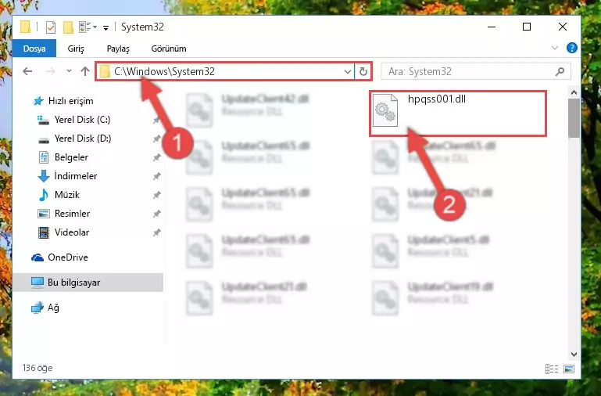Screen dimensions: 601x396
Task: Maximize the System32 window
Action: [x=527, y=27]
